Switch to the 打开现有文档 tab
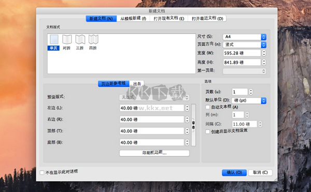The width and height of the screenshot is (311, 192). pyautogui.click(x=168, y=19)
